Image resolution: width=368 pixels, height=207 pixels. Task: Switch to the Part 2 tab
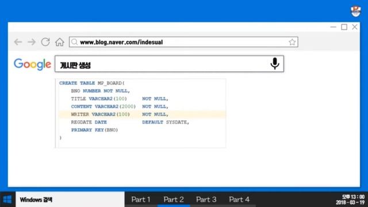pyautogui.click(x=174, y=200)
